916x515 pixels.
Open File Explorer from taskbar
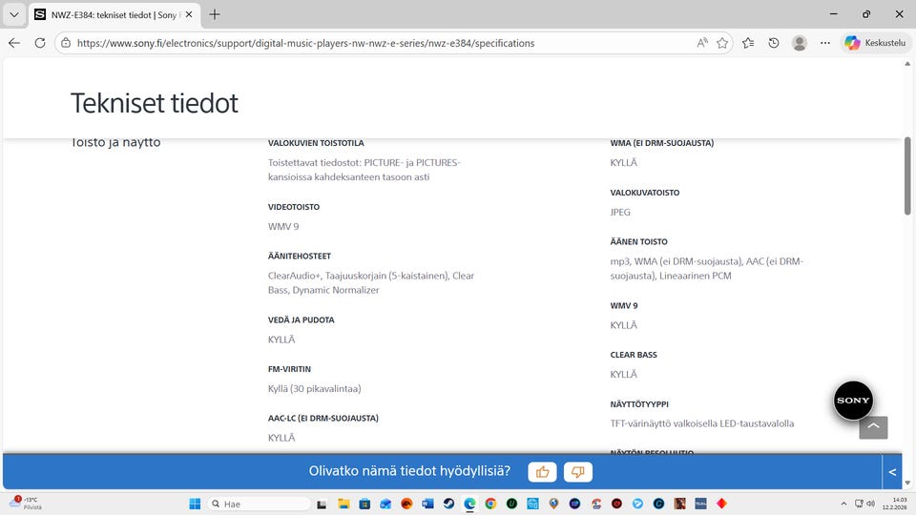[x=343, y=504]
